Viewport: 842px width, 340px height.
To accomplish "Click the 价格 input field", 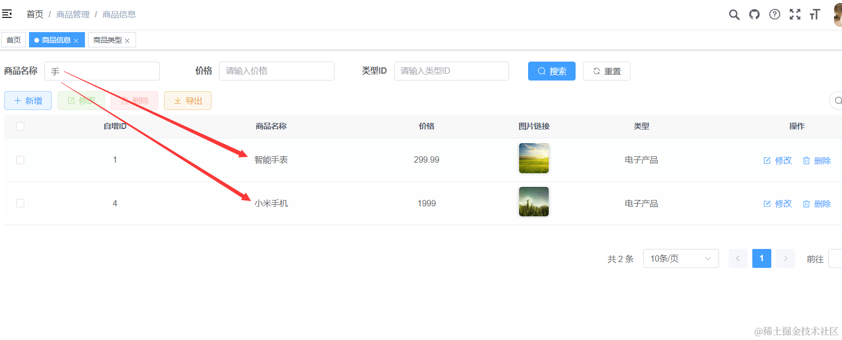I will coord(276,71).
